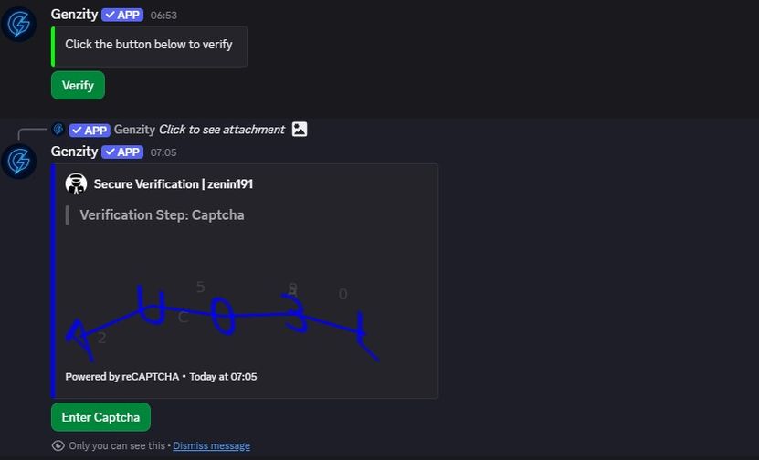
Task: Click the Genzity avatar beside the captcha message
Action: click(18, 161)
